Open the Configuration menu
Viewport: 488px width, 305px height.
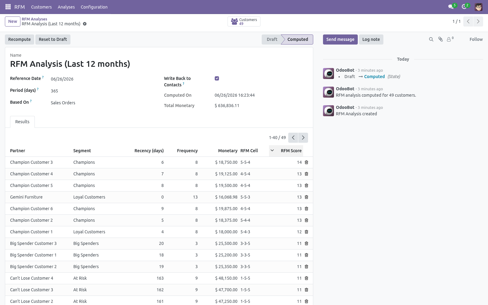coord(94,7)
